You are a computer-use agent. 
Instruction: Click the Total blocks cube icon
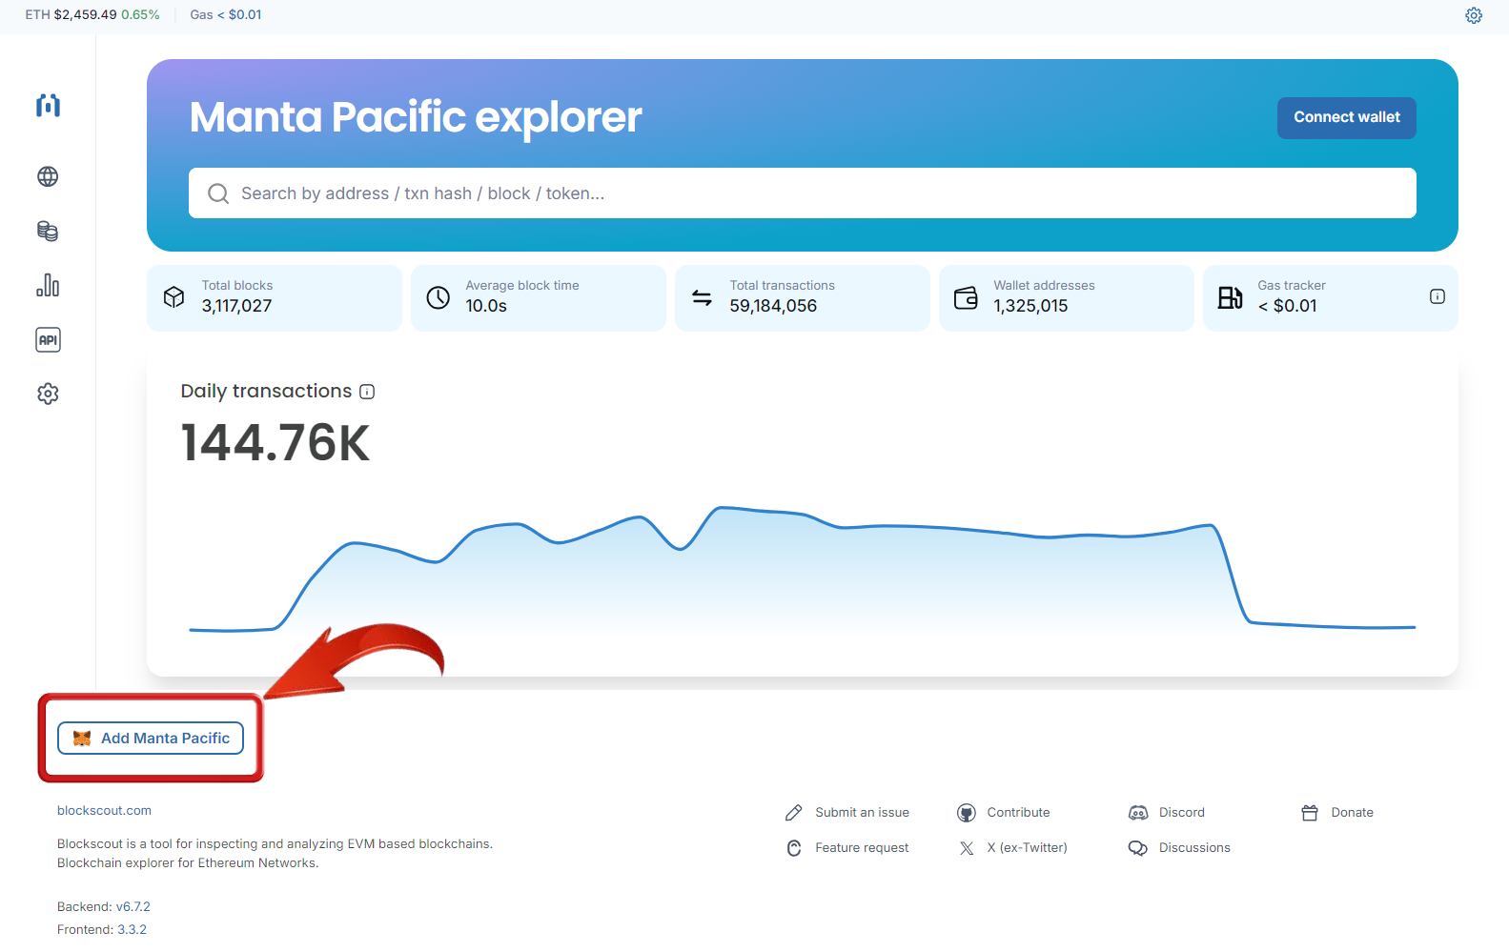pyautogui.click(x=173, y=297)
